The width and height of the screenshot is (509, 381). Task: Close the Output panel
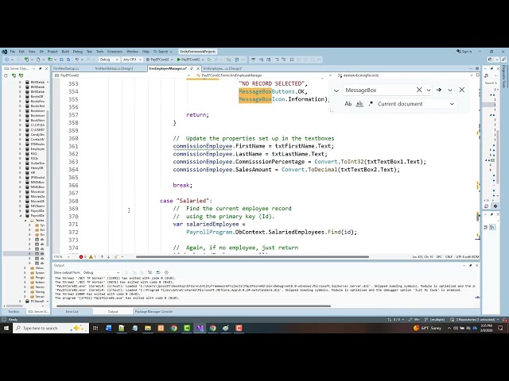477,265
